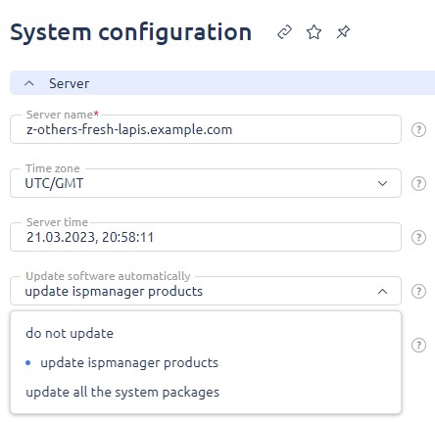Click the lowest question-mark help icon
Image resolution: width=435 pixels, height=422 pixels.
coord(418,345)
